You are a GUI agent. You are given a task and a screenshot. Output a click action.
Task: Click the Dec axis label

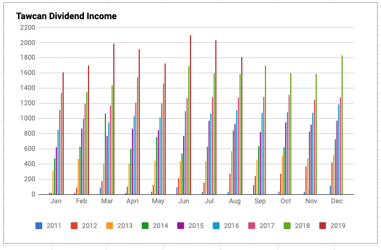coord(337,201)
